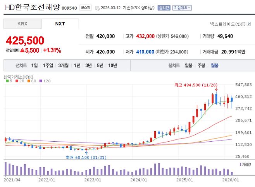The image size is (255, 187).
Task: Pick the 10년 chart range
Action: [112, 65]
